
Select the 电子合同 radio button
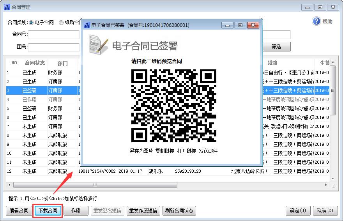[31, 23]
